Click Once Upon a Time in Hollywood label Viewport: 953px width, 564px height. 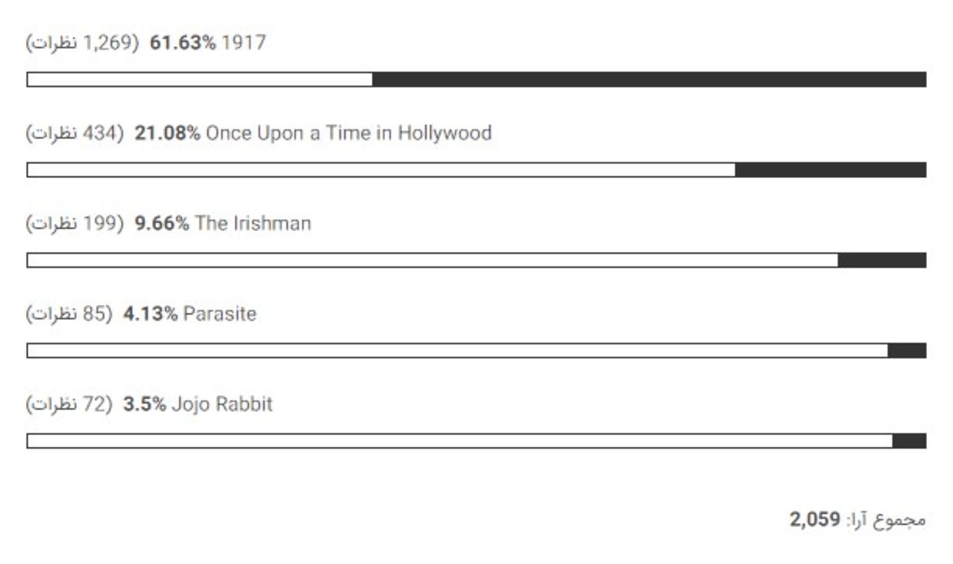[348, 133]
